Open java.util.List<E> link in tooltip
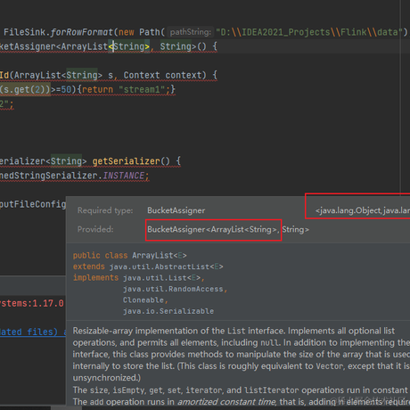Screen dimensions: 410x410 [x=162, y=278]
